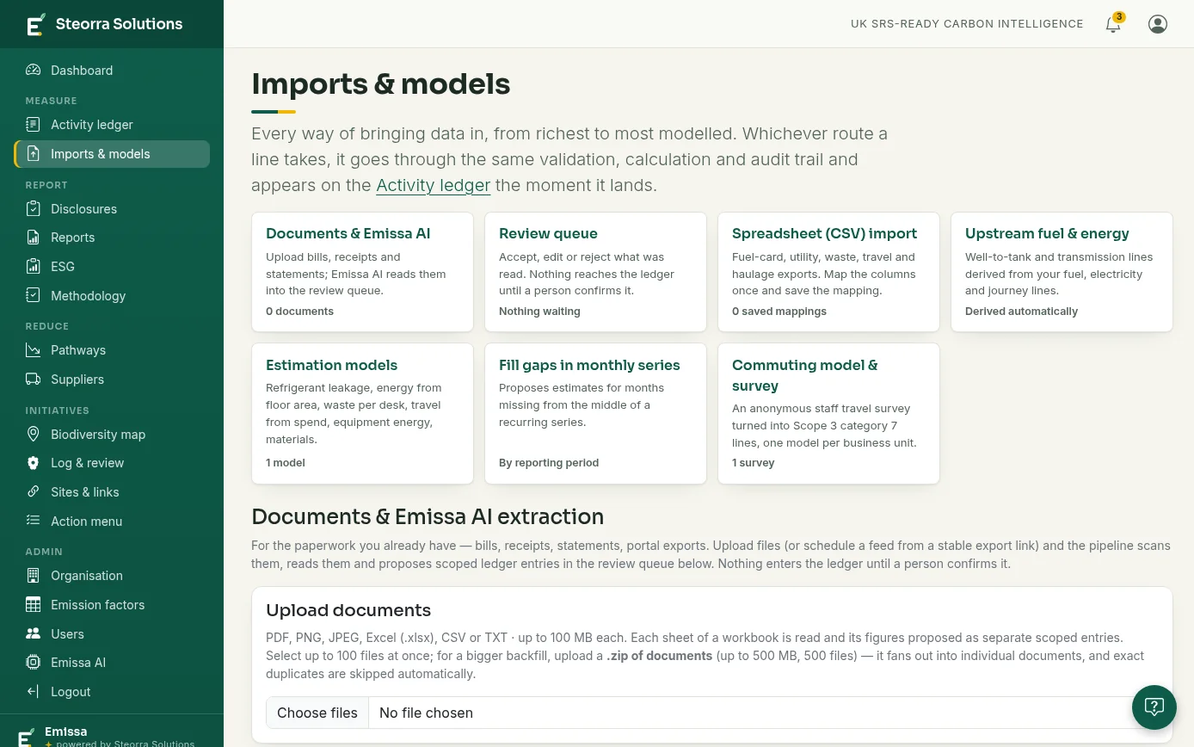Image resolution: width=1194 pixels, height=747 pixels.
Task: Click the Biodiversity map pin icon
Action: [34, 435]
